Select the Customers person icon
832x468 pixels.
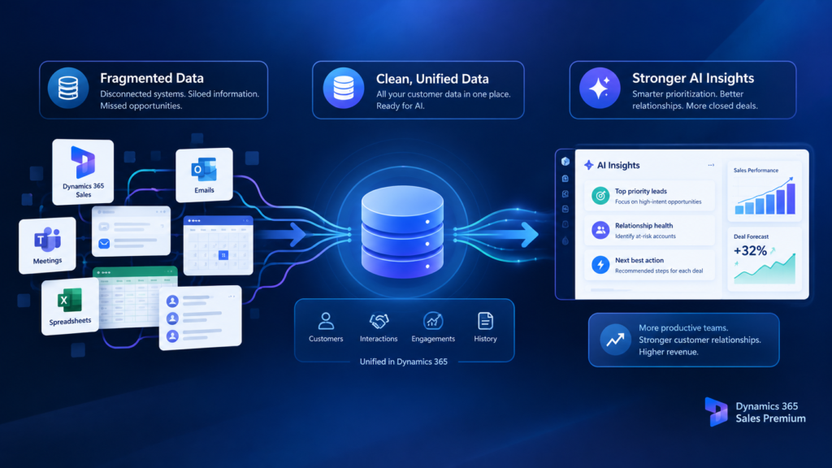326,321
